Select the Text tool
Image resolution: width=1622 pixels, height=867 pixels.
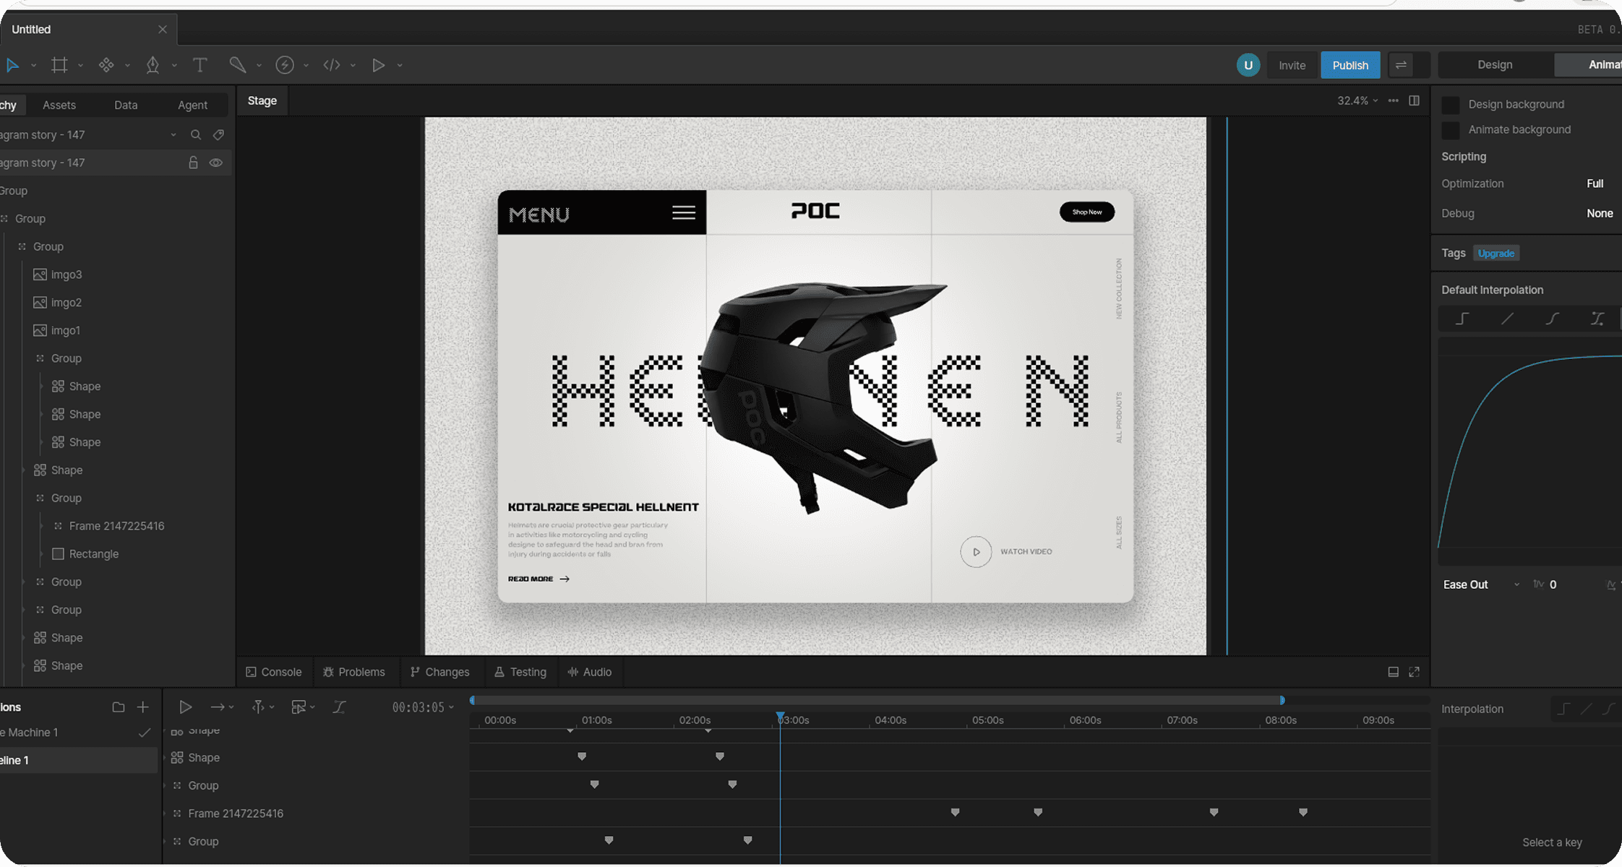click(199, 65)
